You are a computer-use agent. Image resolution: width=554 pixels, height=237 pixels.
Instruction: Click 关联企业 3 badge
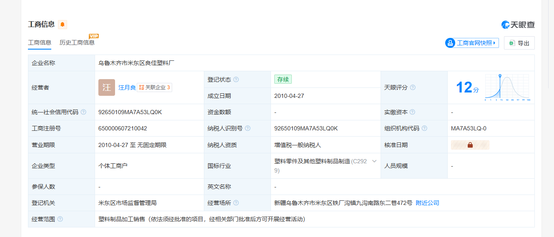tap(154, 87)
